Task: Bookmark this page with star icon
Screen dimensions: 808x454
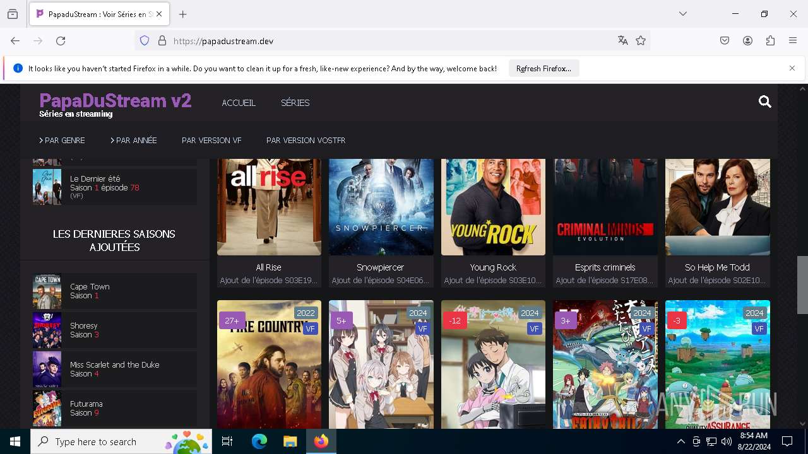Action: click(x=641, y=41)
